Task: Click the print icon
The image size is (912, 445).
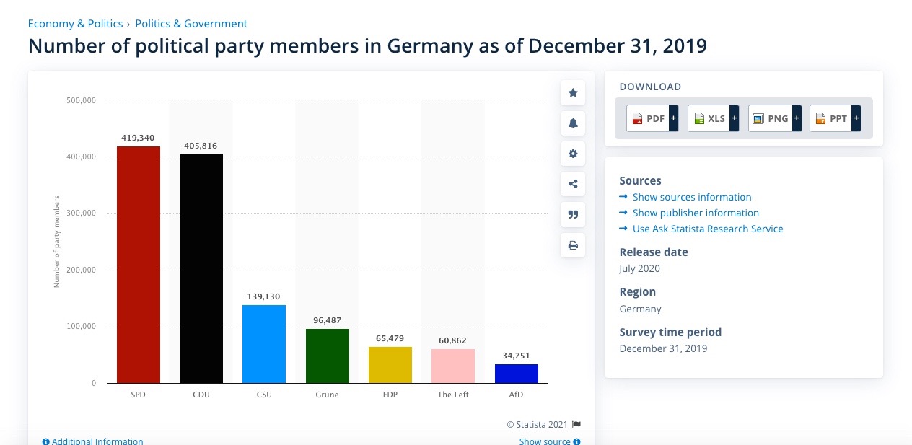Action: [573, 245]
